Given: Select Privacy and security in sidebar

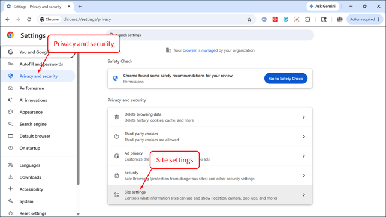Looking at the screenshot, I should [38, 76].
